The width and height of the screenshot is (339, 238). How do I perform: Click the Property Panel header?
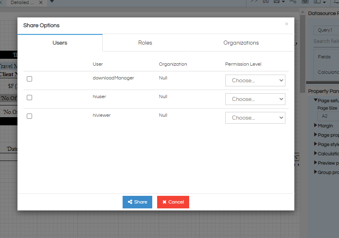324,91
